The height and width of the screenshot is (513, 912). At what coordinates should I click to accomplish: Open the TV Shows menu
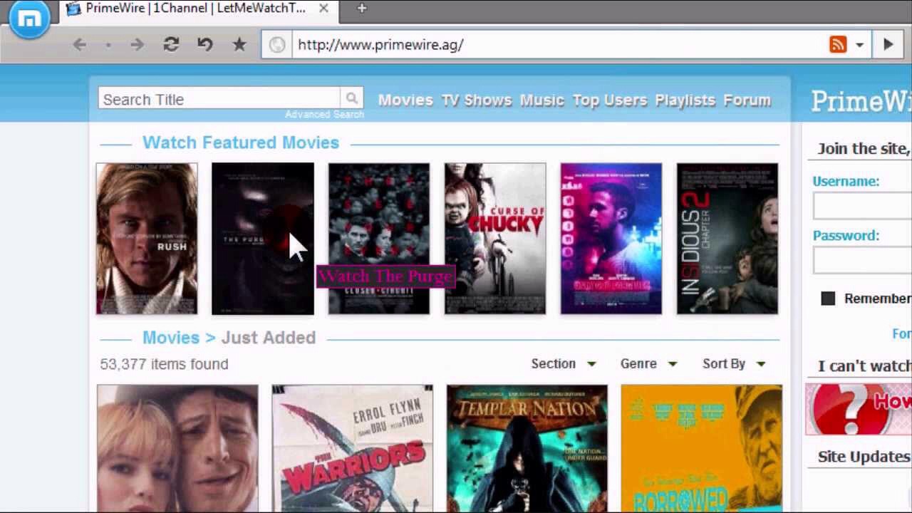coord(476,100)
